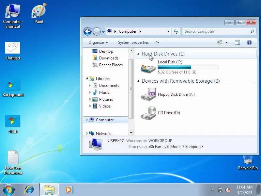This screenshot has width=261, height=196.
Task: Click the search magnifier icon
Action: click(252, 31)
